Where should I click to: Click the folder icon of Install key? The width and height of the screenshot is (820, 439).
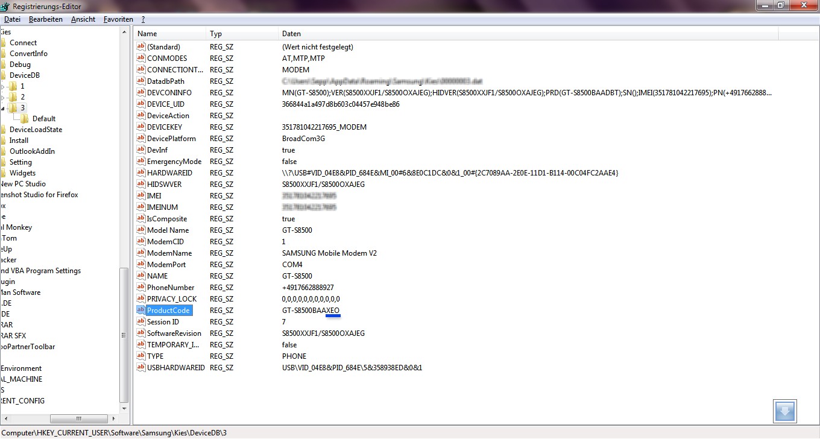3,141
